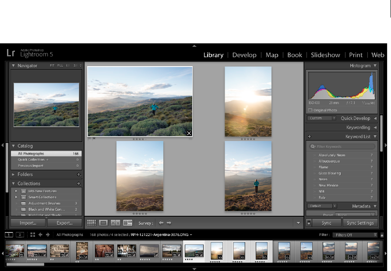This screenshot has height=271, width=391.
Task: Hide left panel using edge arrow
Action: (2, 145)
